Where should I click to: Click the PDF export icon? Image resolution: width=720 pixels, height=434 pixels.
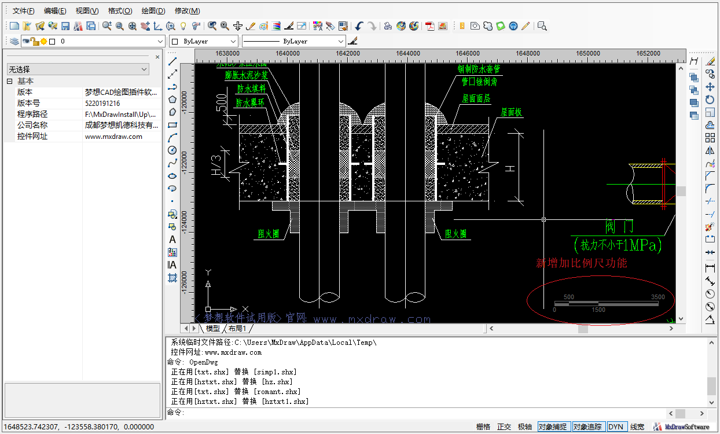tap(430, 26)
